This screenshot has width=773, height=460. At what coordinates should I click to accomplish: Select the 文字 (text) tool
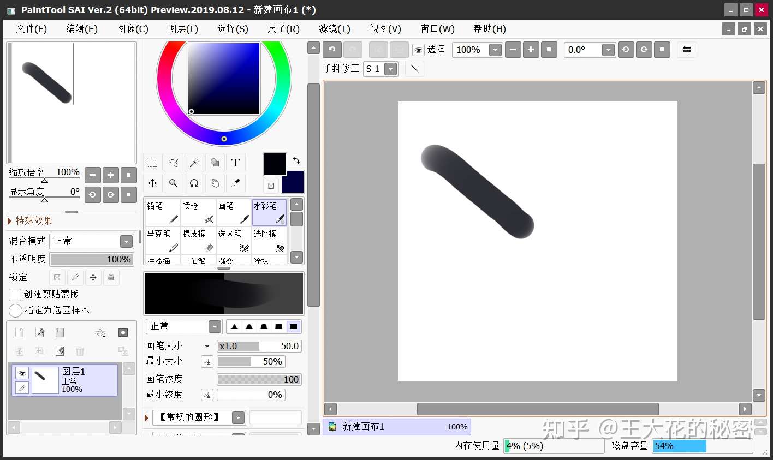pos(235,162)
